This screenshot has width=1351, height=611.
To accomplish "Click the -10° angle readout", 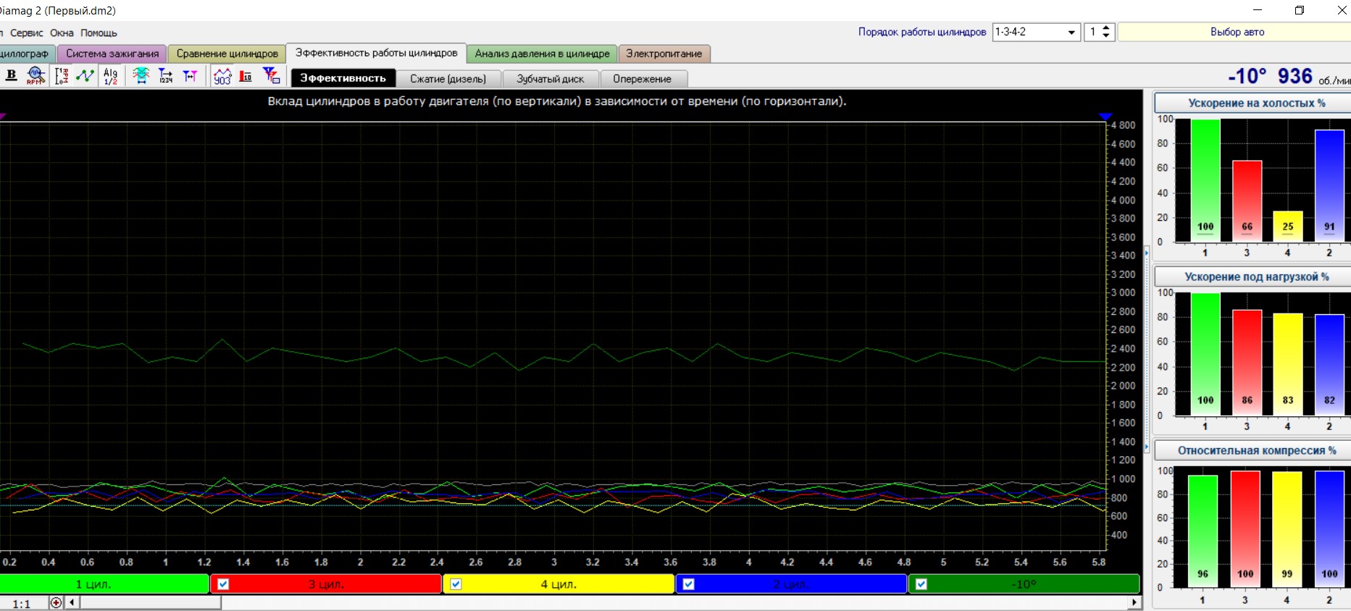I will coord(1247,76).
